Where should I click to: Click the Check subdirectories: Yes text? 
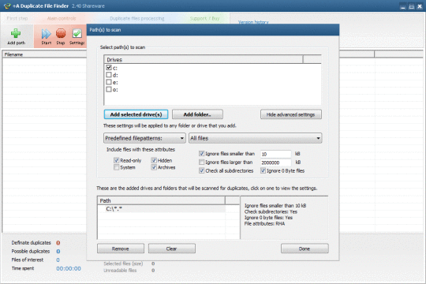click(271, 211)
